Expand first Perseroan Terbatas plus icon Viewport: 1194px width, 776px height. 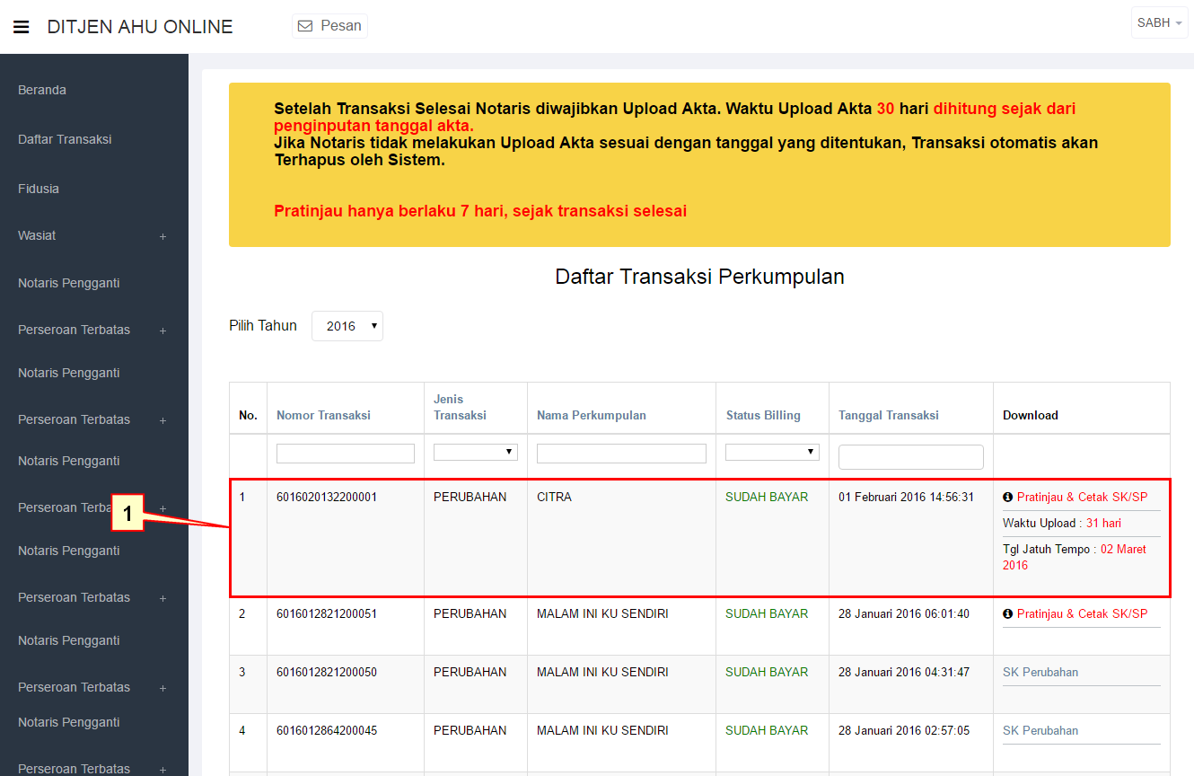click(162, 331)
